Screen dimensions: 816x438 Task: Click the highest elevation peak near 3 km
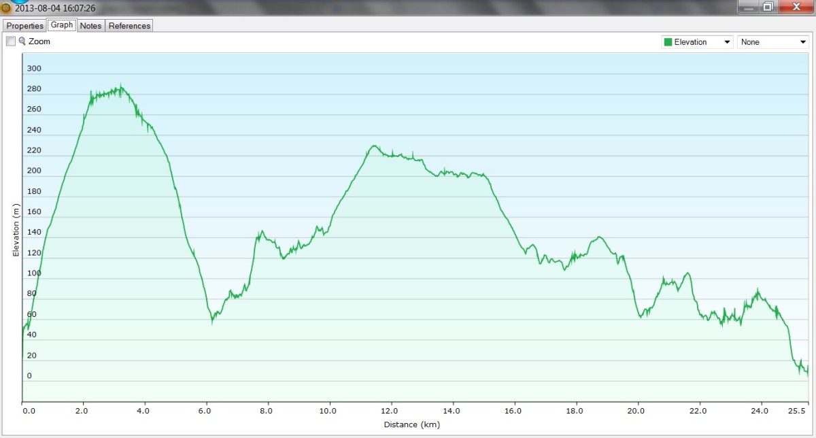point(120,86)
